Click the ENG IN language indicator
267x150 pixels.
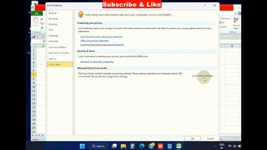point(222,146)
